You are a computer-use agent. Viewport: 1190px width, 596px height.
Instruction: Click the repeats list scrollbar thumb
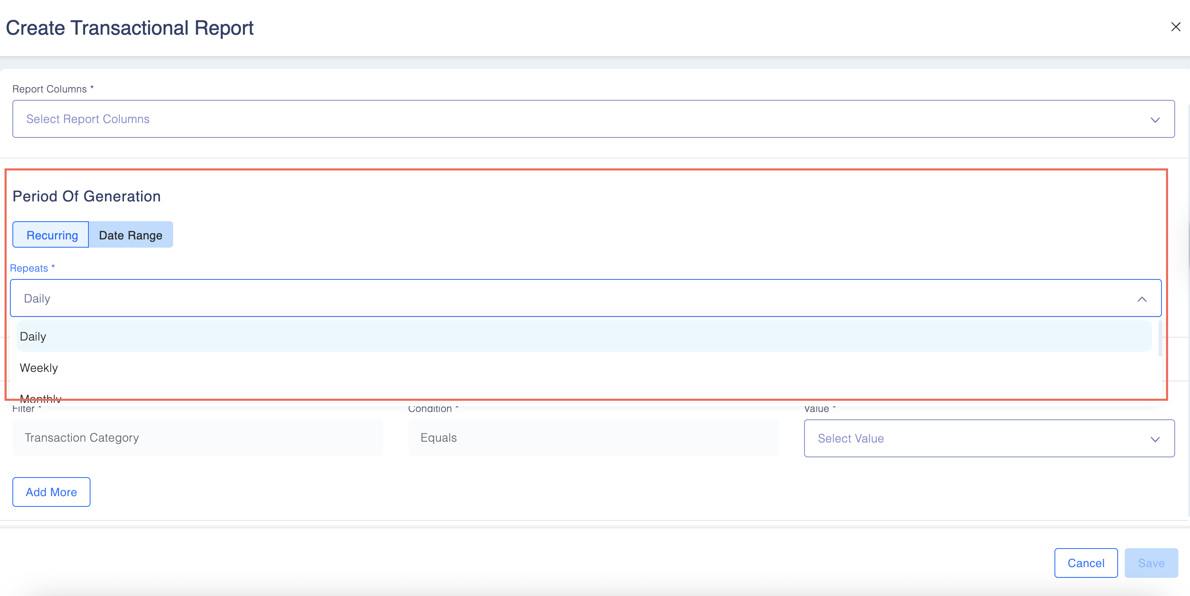(x=1159, y=339)
